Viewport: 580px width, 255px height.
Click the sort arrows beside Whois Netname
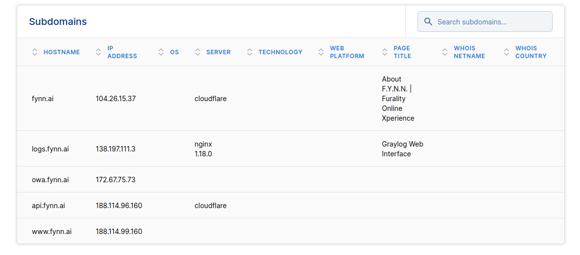click(445, 52)
